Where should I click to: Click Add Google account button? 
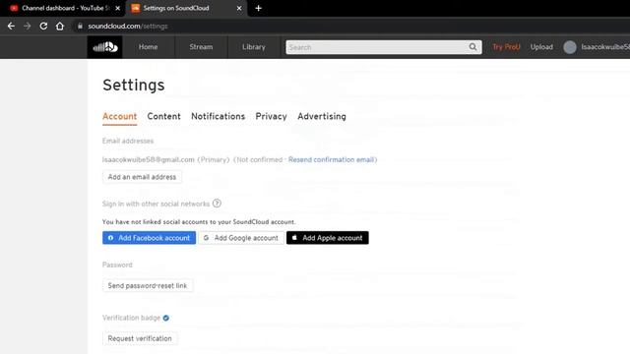pos(241,238)
